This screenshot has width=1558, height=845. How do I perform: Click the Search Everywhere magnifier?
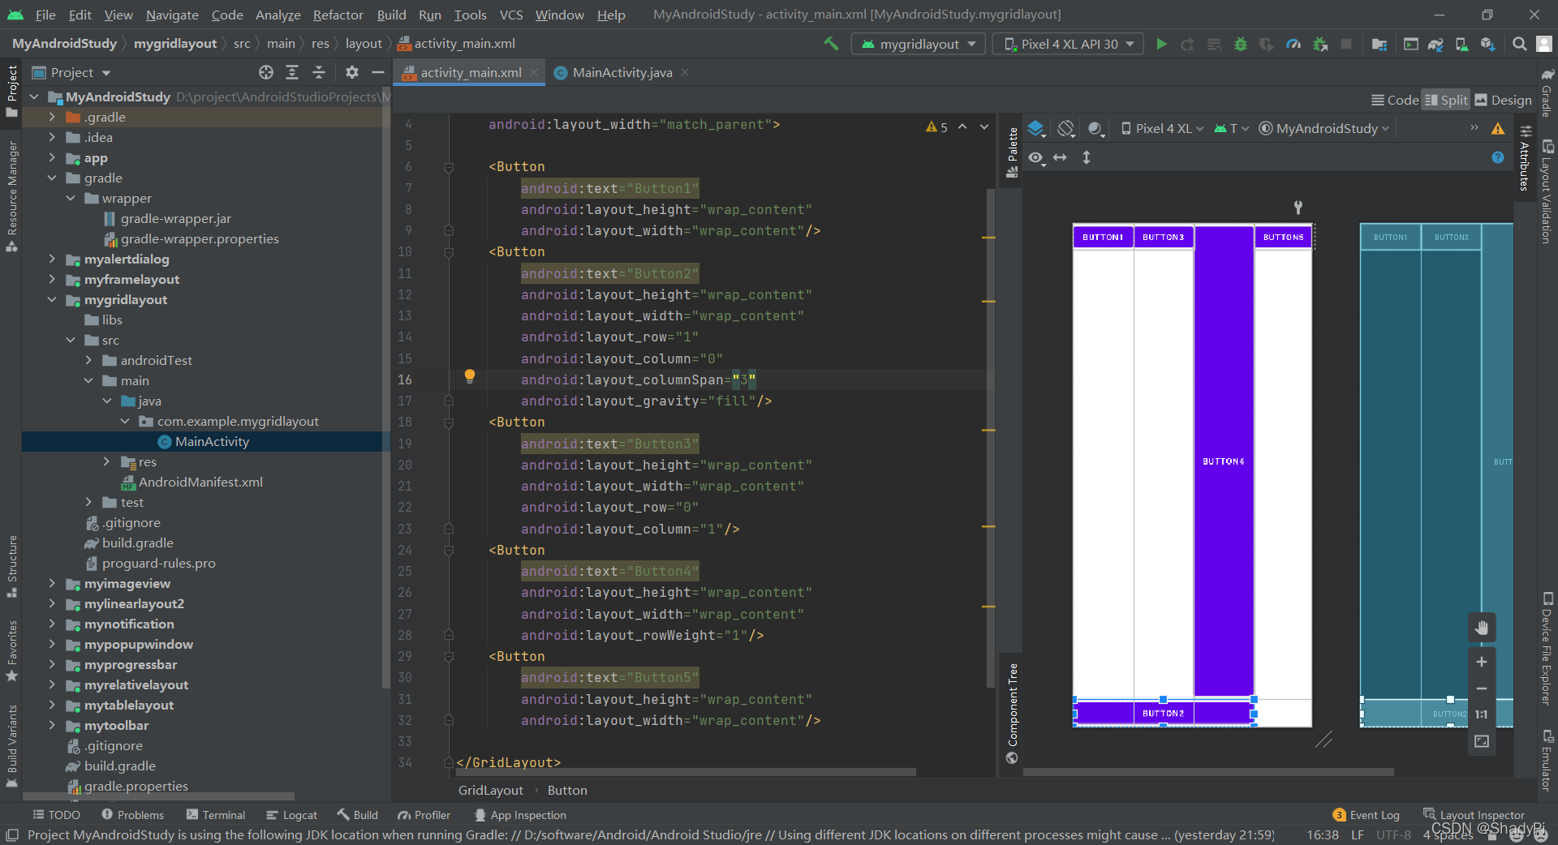point(1519,44)
